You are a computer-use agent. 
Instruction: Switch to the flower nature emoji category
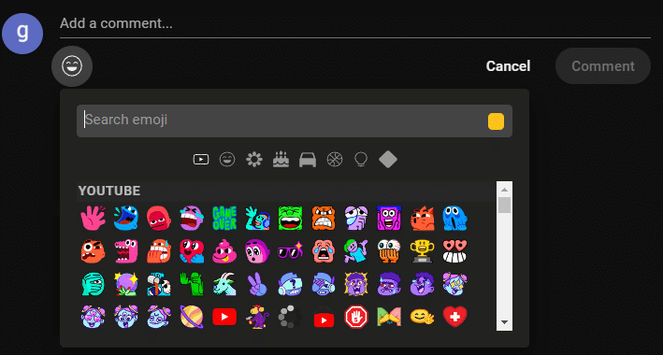point(254,160)
